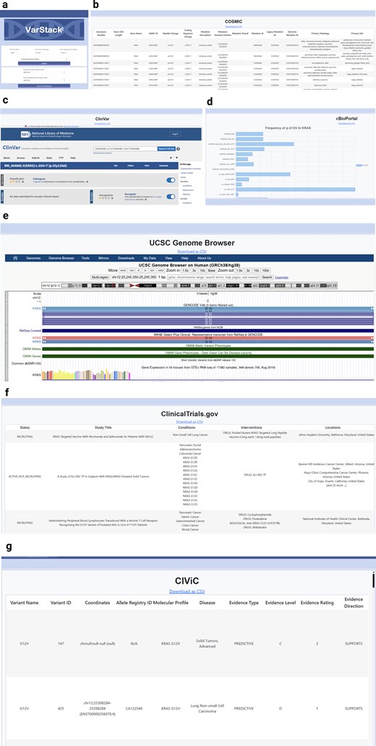
Task: Click the ClinVar search input field
Action: pos(125,149)
